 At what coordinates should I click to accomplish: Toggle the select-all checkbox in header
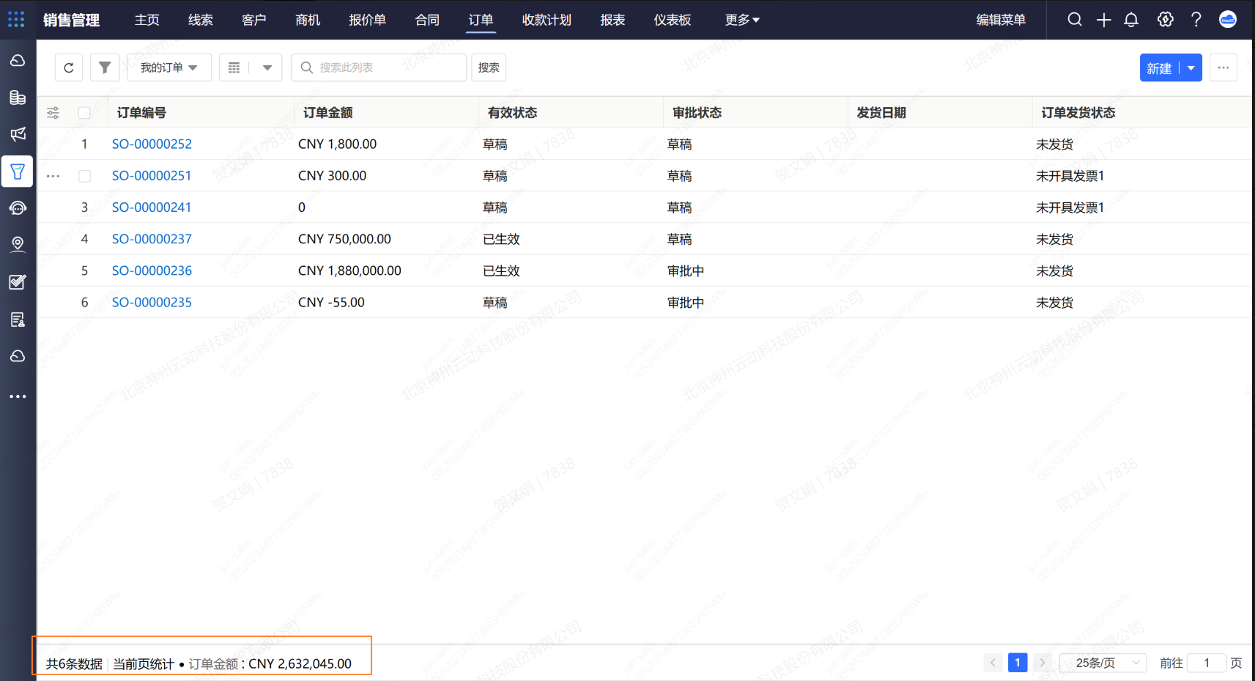tap(84, 113)
